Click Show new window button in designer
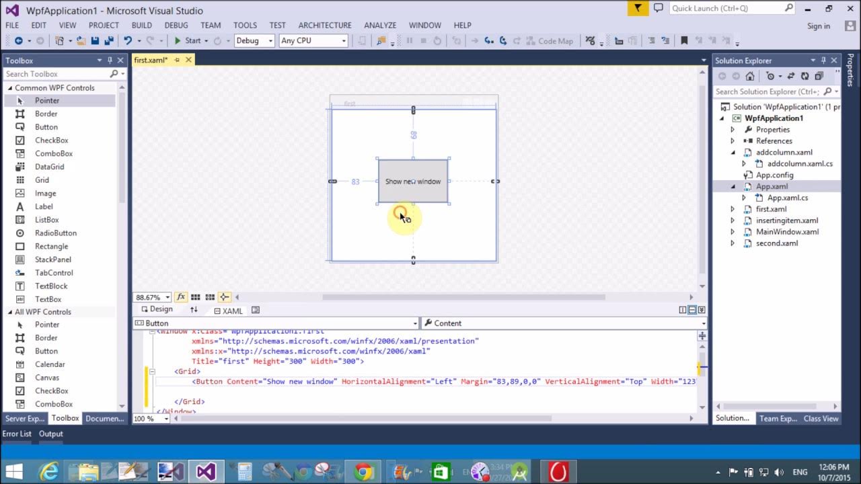 point(413,182)
